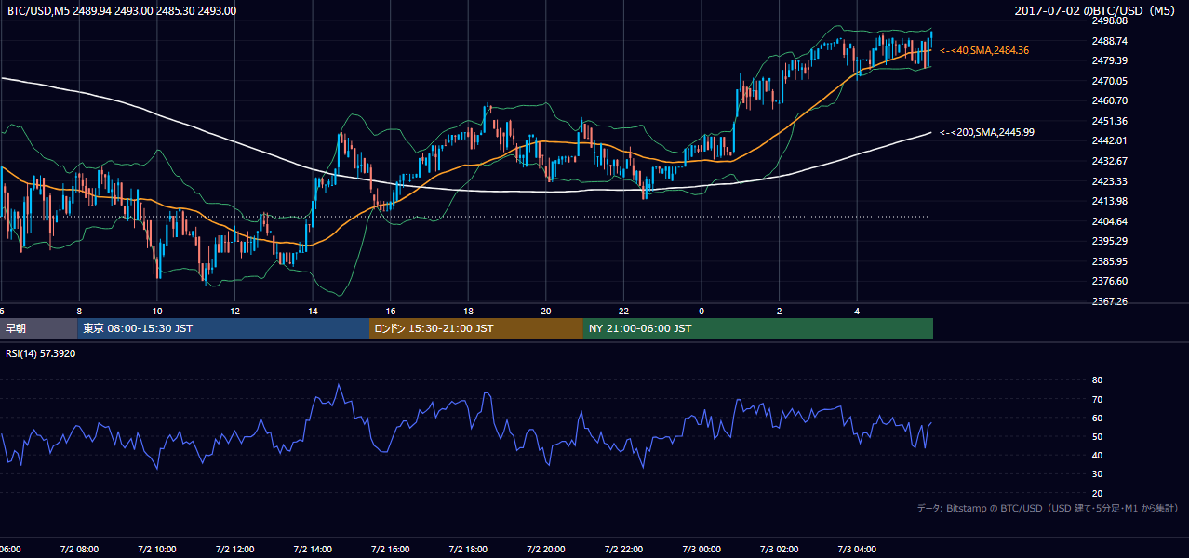Image resolution: width=1189 pixels, height=558 pixels.
Task: Click the bottom date label 7/3 04:00
Action: (x=857, y=550)
